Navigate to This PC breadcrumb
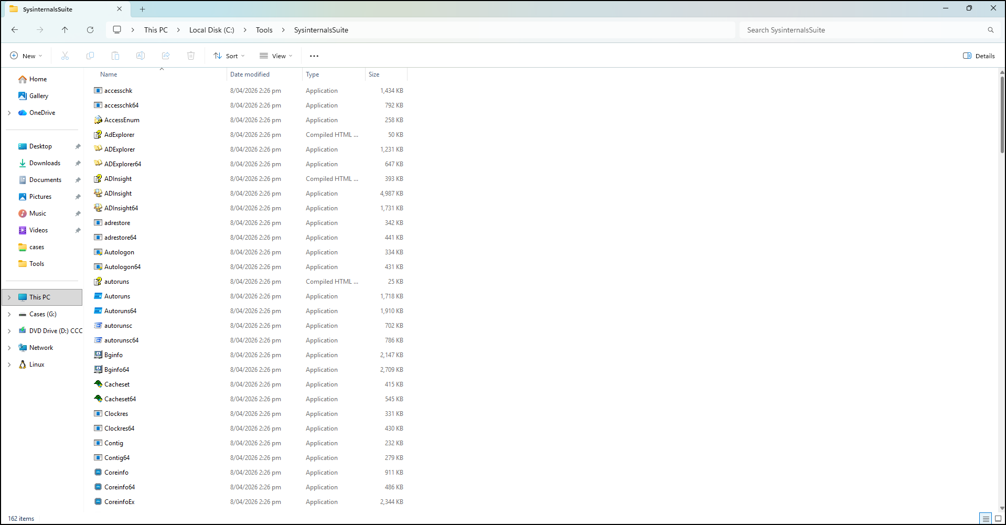 click(156, 30)
